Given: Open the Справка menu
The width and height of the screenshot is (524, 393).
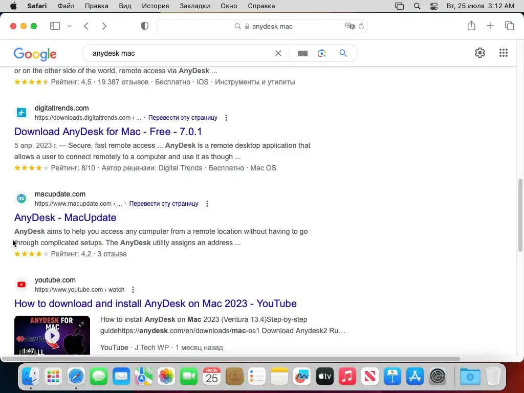Looking at the screenshot, I should click(x=261, y=6).
